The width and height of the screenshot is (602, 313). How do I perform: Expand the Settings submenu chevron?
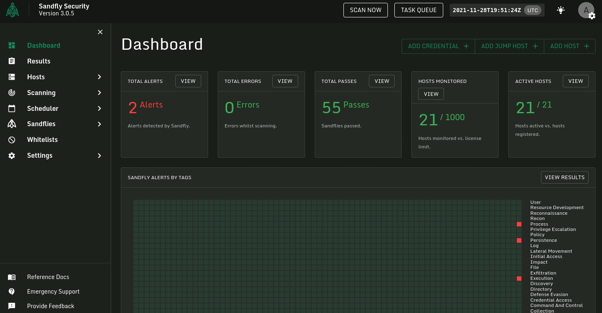[x=99, y=156]
